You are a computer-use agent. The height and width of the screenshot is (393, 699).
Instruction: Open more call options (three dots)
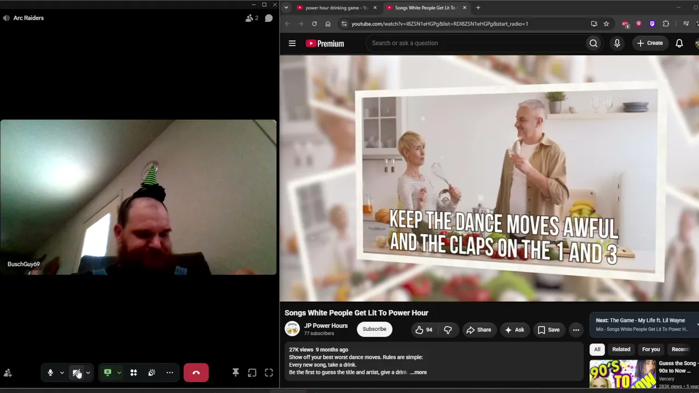[x=170, y=373]
